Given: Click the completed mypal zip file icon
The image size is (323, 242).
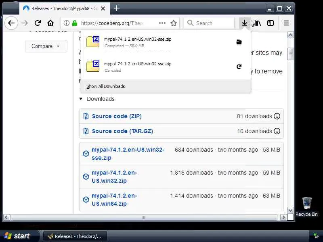Looking at the screenshot, I should coord(93,42).
